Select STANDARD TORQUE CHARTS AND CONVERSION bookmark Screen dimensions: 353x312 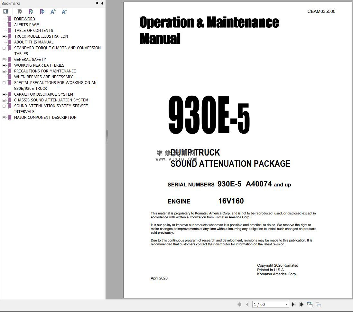(57, 48)
